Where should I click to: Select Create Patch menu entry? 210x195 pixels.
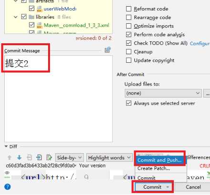click(153, 168)
